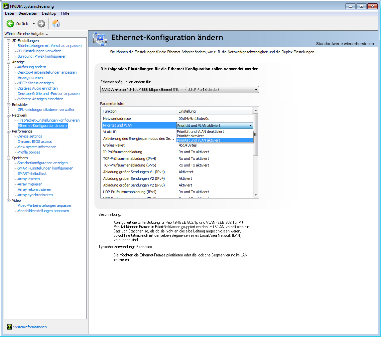
Task: Select Abladung großer Sendungen V1 (IPv4) row
Action: 178,172
